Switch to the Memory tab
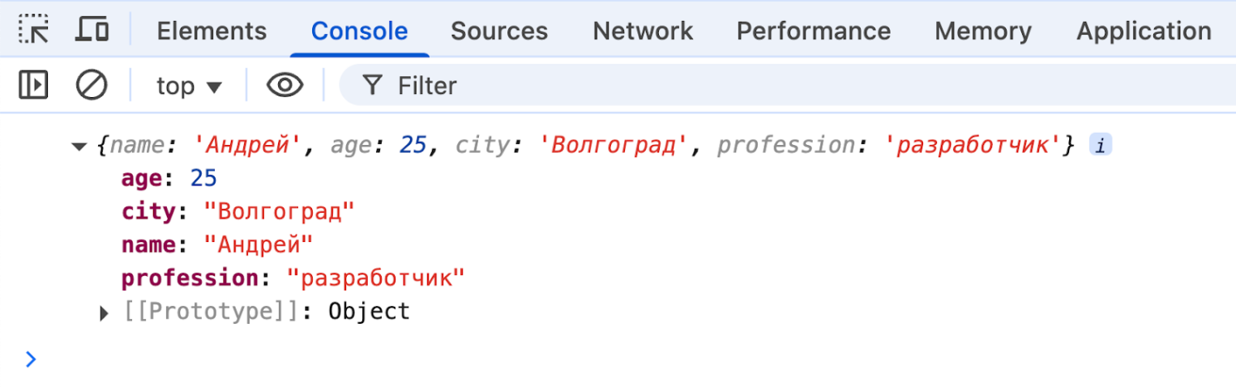Viewport: 1236px width, 387px height. click(x=982, y=31)
